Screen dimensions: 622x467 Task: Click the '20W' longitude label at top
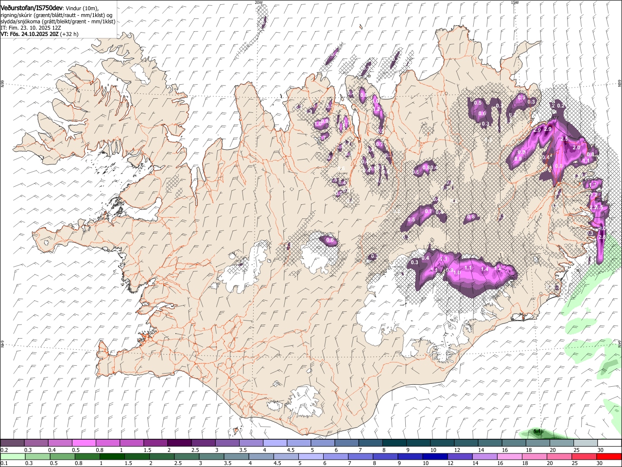tap(259, 2)
